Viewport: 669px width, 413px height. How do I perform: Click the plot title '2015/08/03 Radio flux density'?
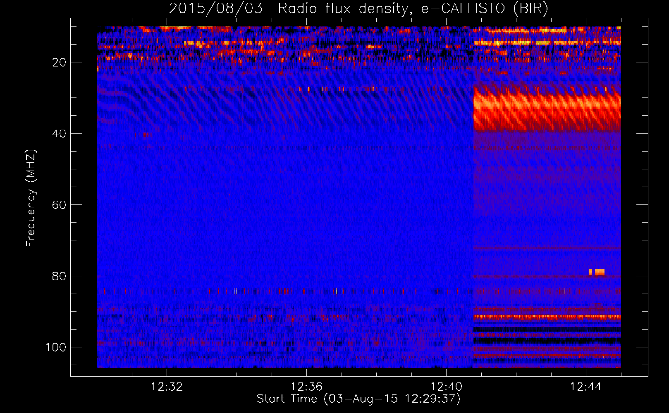[358, 8]
